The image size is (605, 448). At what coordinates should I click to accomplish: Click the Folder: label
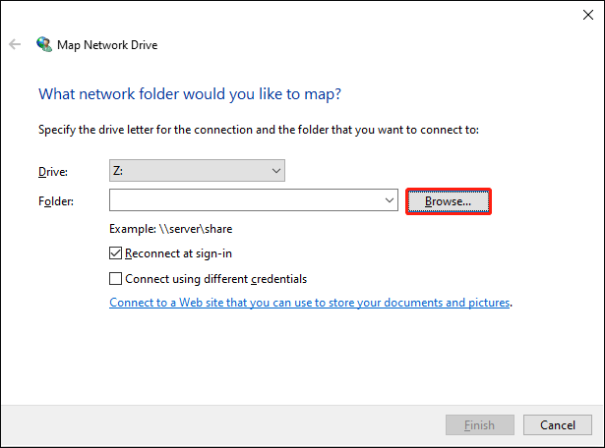coord(55,201)
